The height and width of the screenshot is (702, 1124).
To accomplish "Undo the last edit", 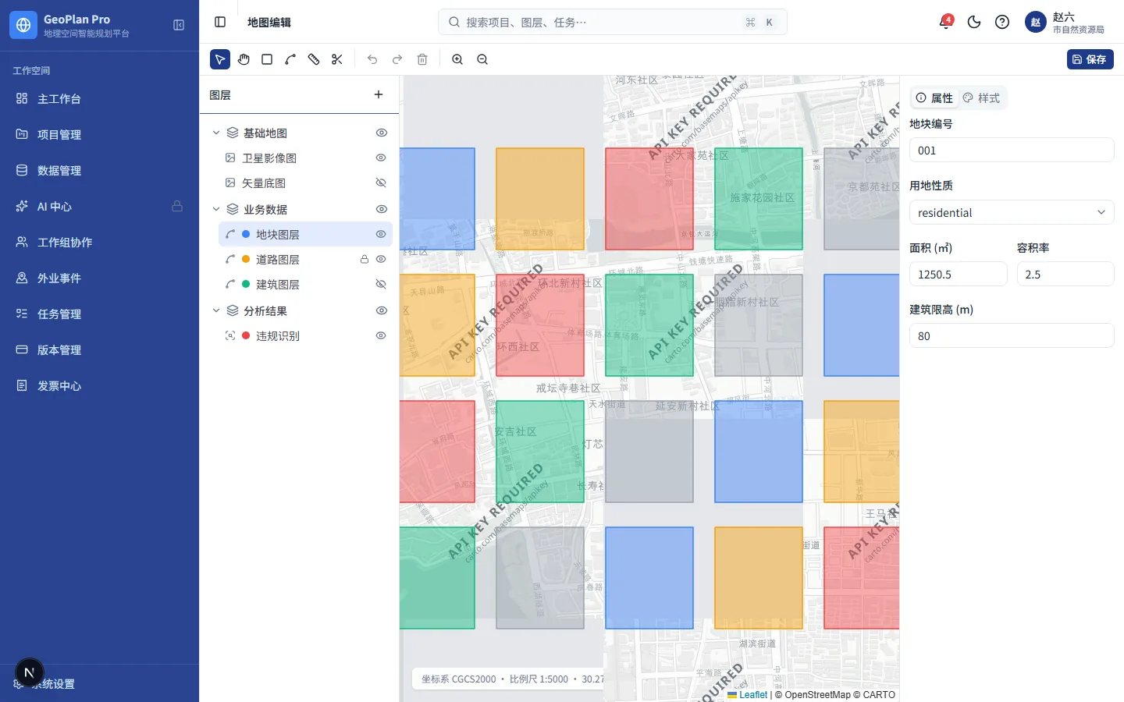I will tap(372, 59).
